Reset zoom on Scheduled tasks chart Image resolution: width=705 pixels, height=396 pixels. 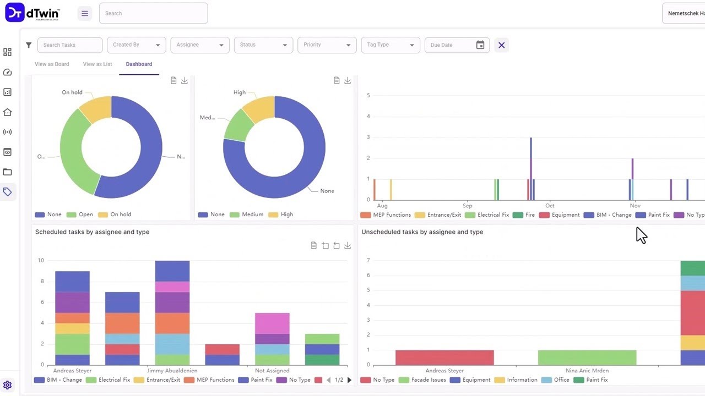(x=337, y=245)
